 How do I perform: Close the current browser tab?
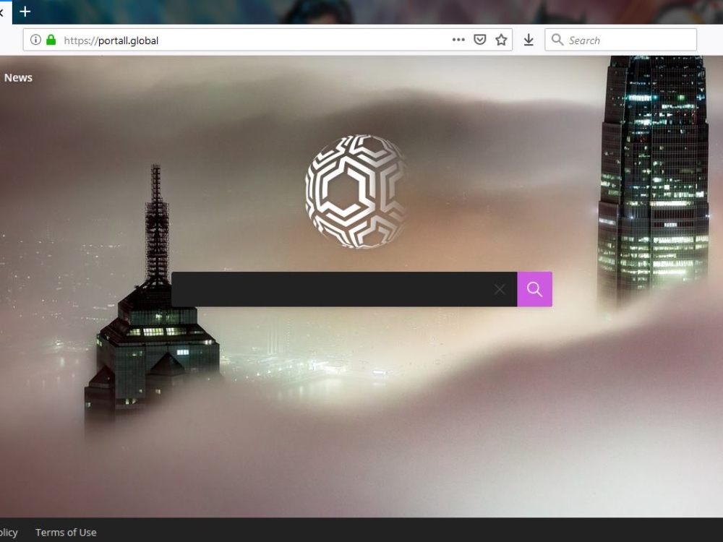click(x=2, y=12)
